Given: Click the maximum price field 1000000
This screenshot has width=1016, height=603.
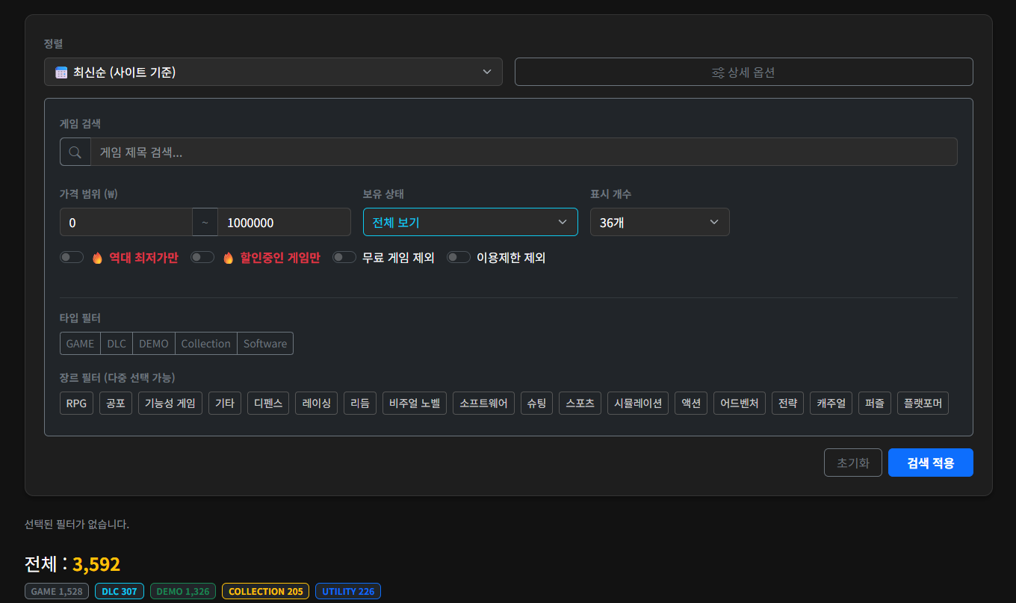Looking at the screenshot, I should click(284, 223).
